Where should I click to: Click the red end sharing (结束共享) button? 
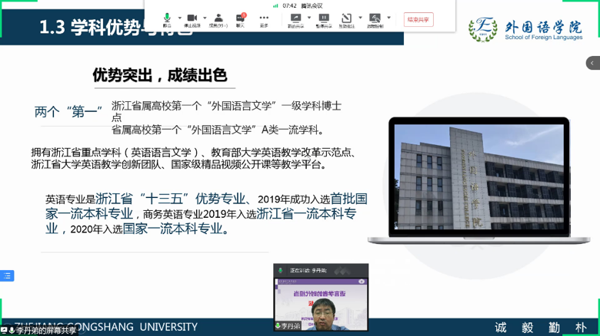pos(419,19)
